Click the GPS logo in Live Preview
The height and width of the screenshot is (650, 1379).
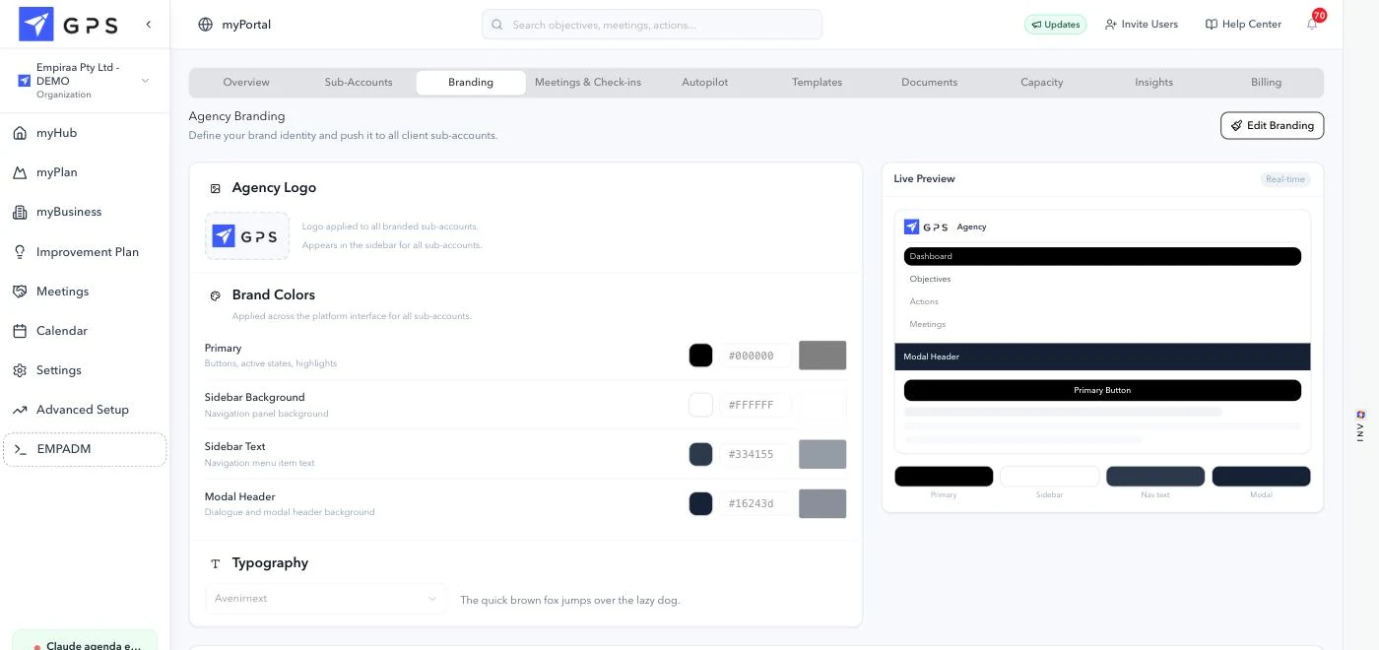click(926, 227)
